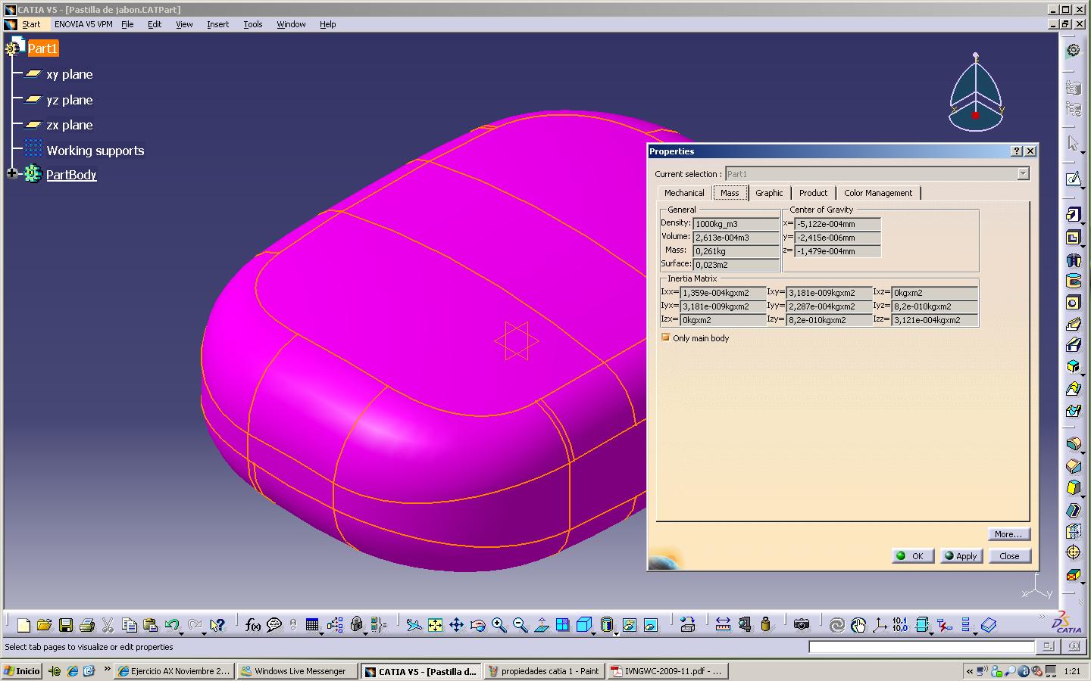Switch to the Graphic tab

769,193
